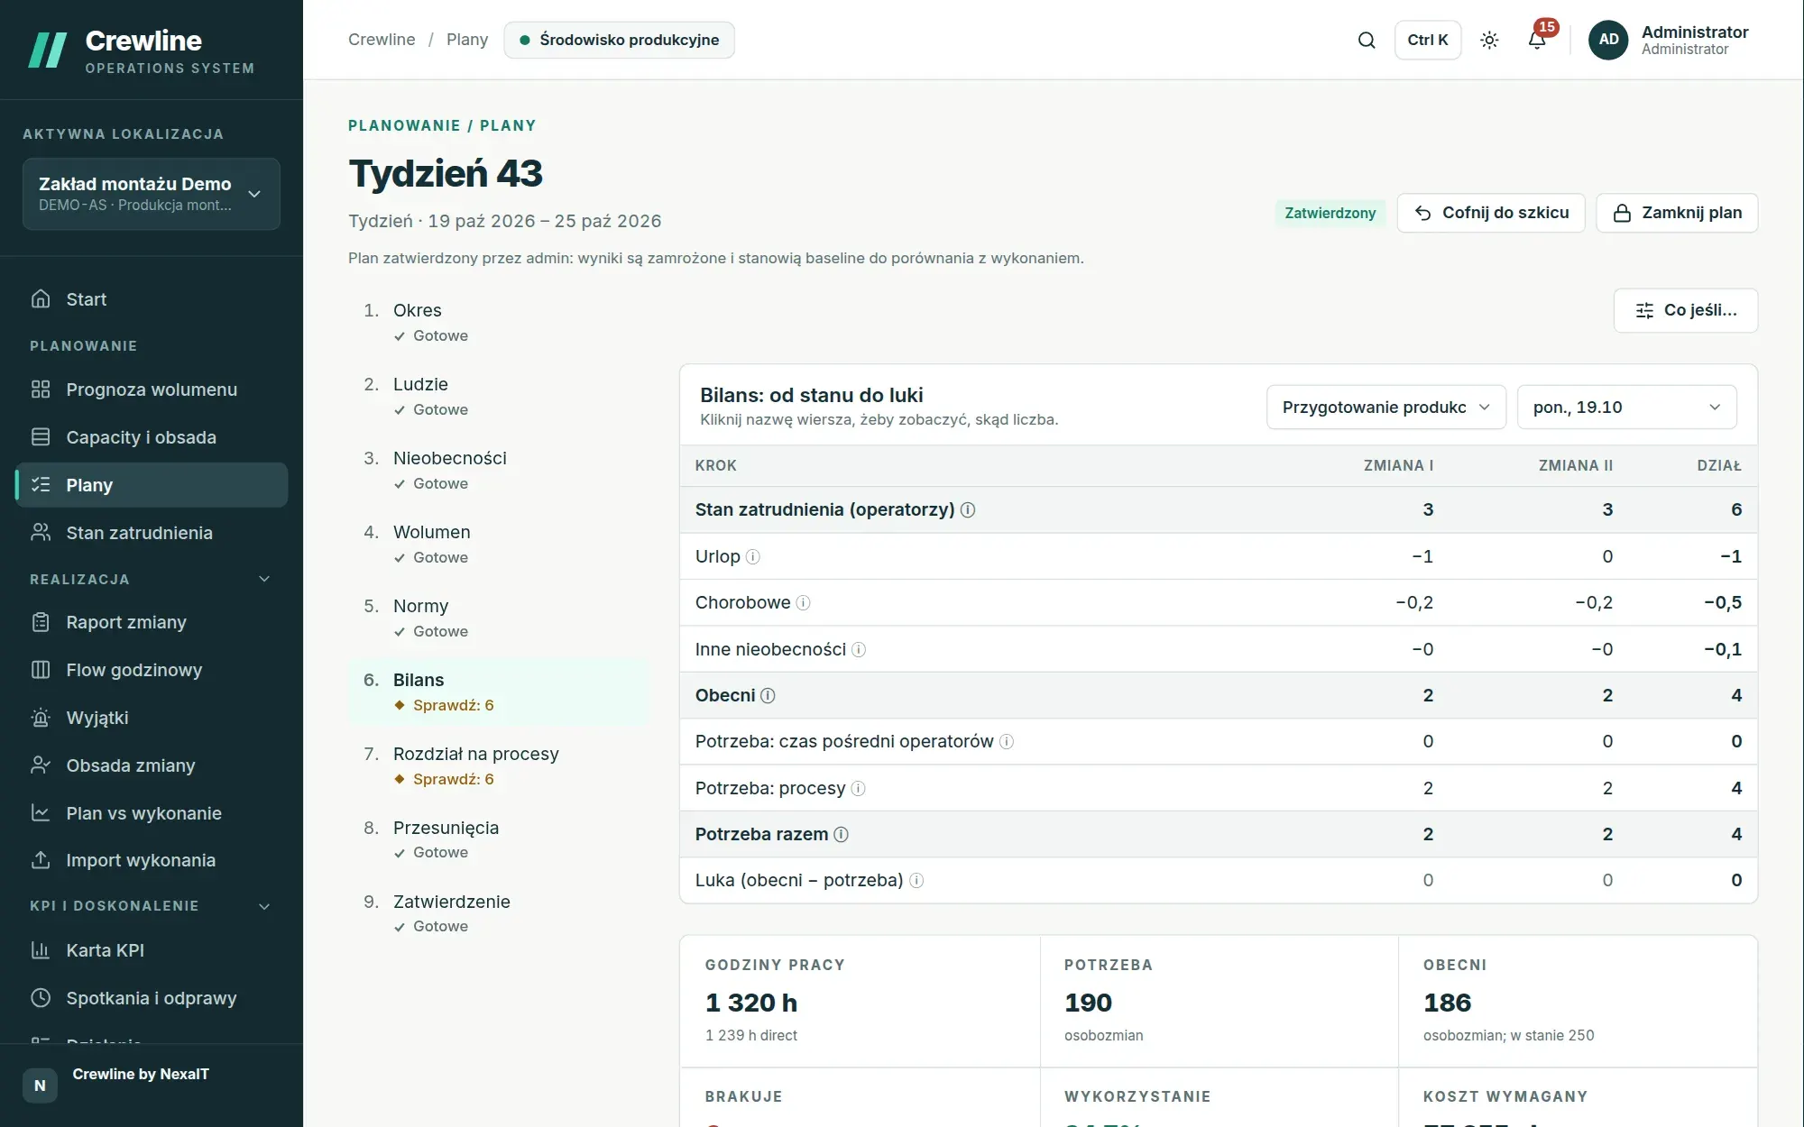Open Raport zmiany in sidebar
The image size is (1804, 1127).
click(152, 622)
